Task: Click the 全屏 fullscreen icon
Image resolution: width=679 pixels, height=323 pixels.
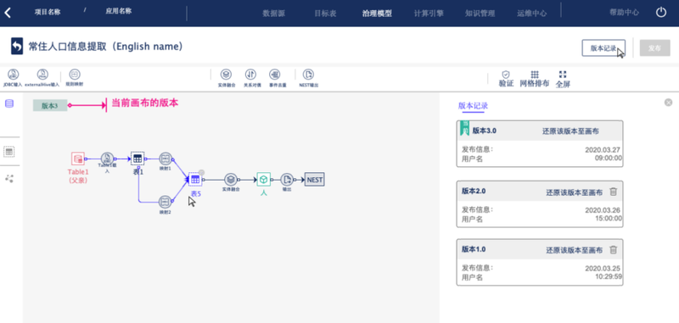Action: pyautogui.click(x=563, y=75)
